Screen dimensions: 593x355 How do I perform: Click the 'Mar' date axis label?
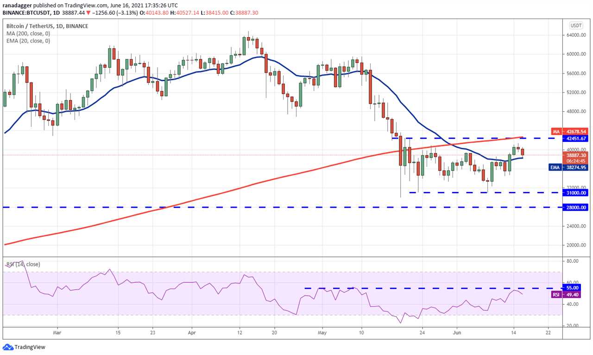[x=57, y=332]
